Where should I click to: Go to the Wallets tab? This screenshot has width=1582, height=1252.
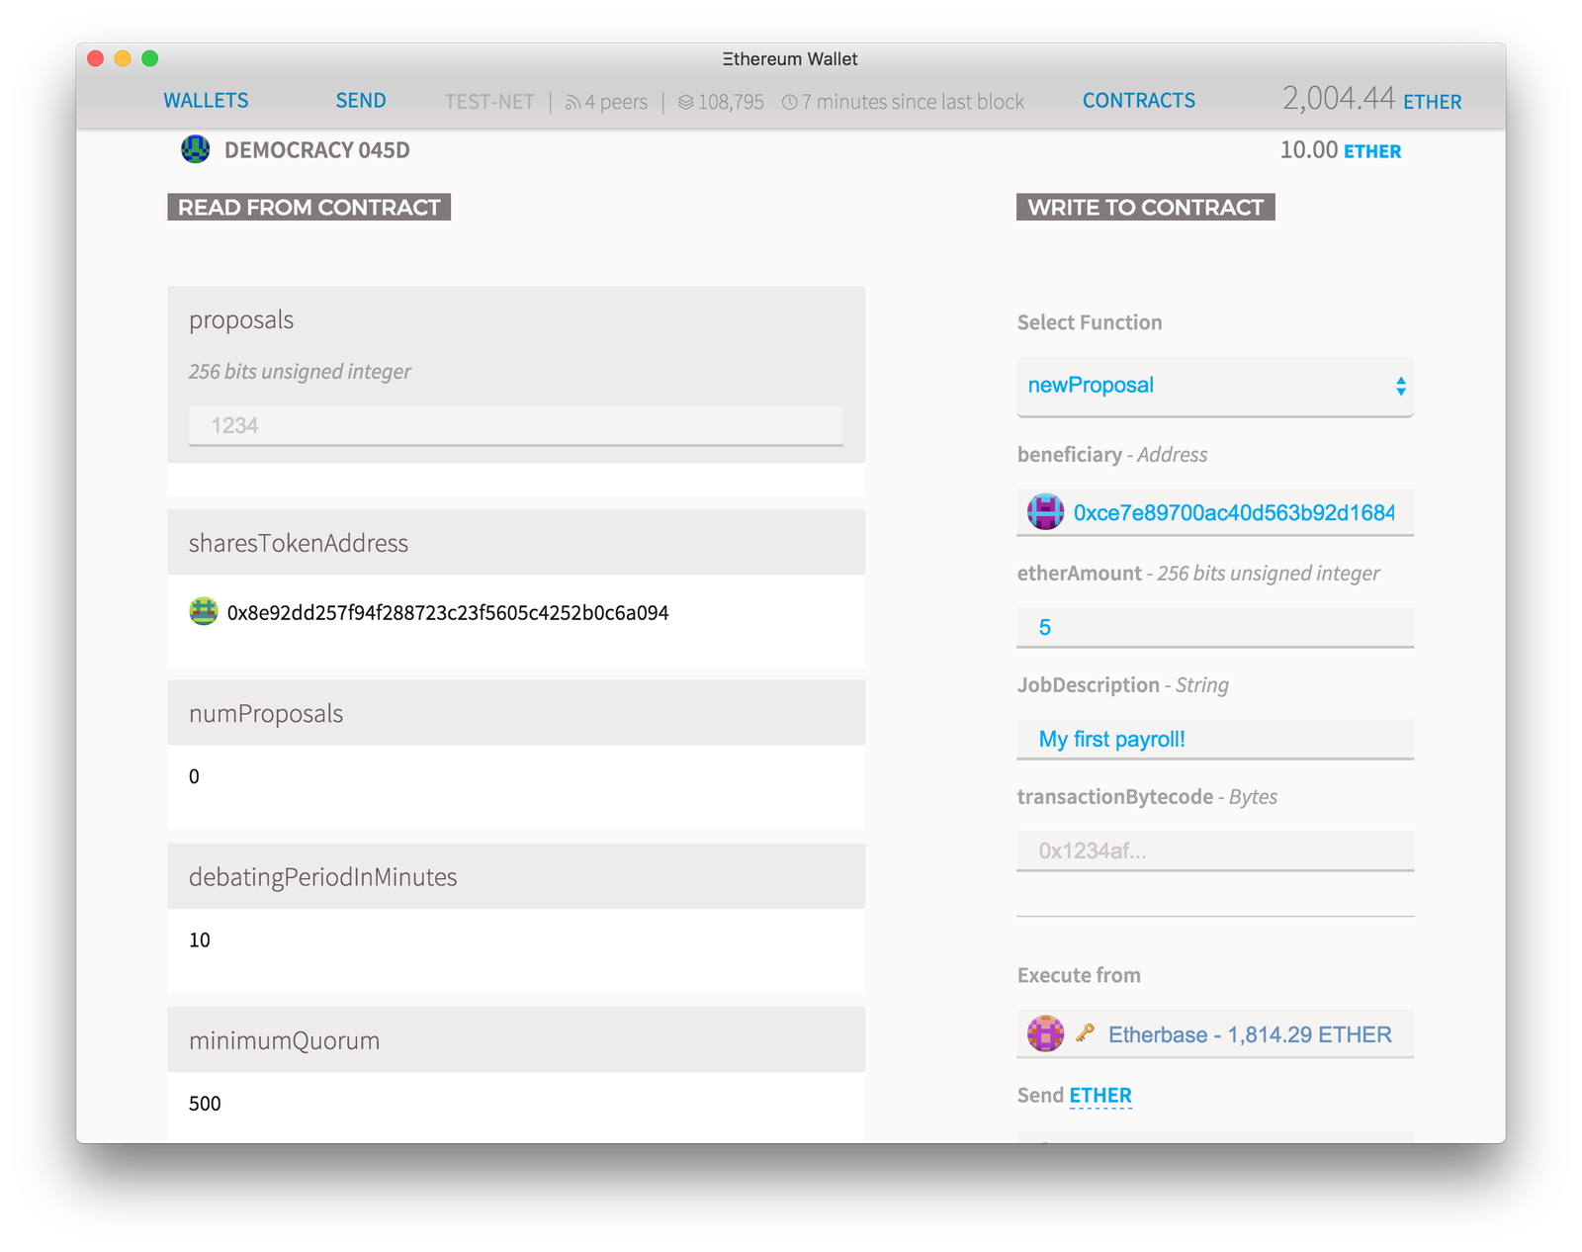pos(206,101)
